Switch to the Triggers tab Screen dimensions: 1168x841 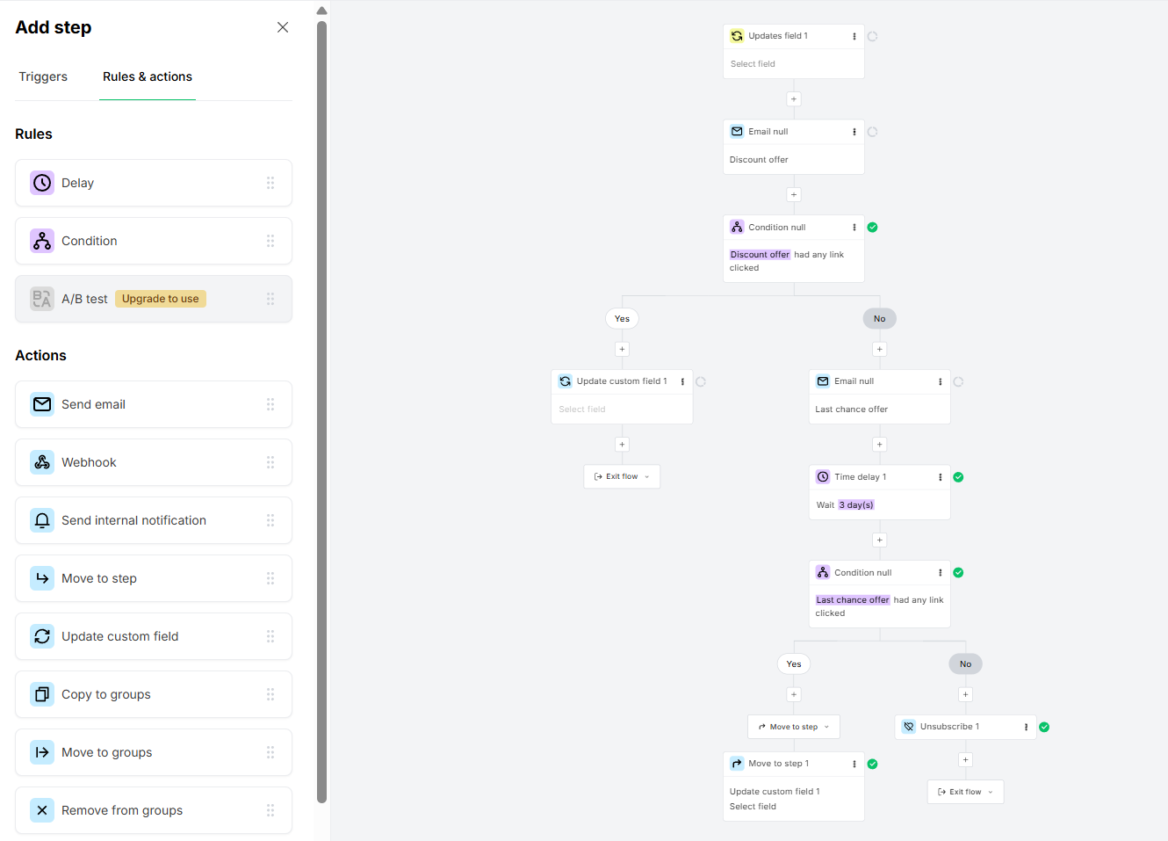[43, 76]
